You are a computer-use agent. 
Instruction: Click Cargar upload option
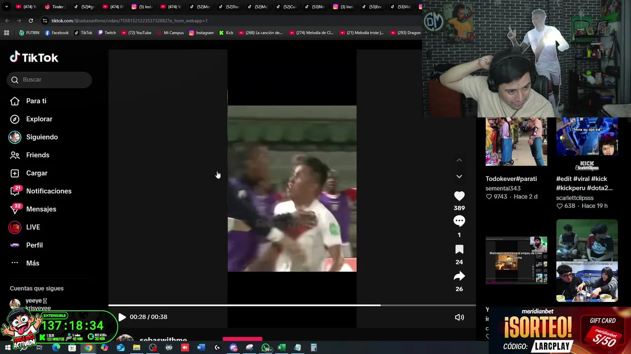tap(29, 173)
